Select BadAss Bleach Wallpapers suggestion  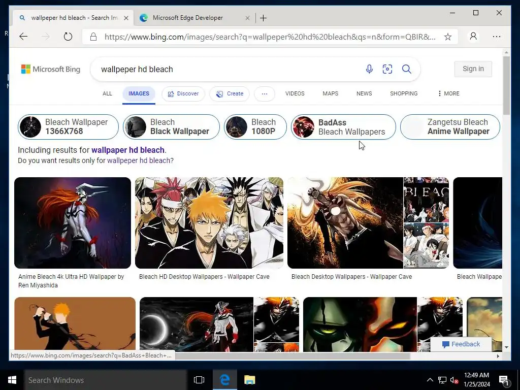click(x=343, y=126)
